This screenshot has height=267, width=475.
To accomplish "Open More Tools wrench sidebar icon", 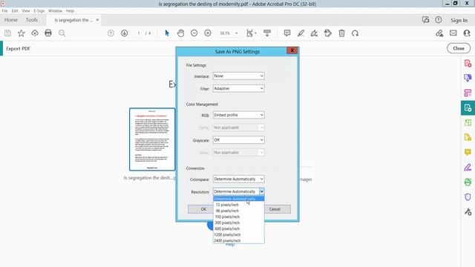I will coord(468,211).
